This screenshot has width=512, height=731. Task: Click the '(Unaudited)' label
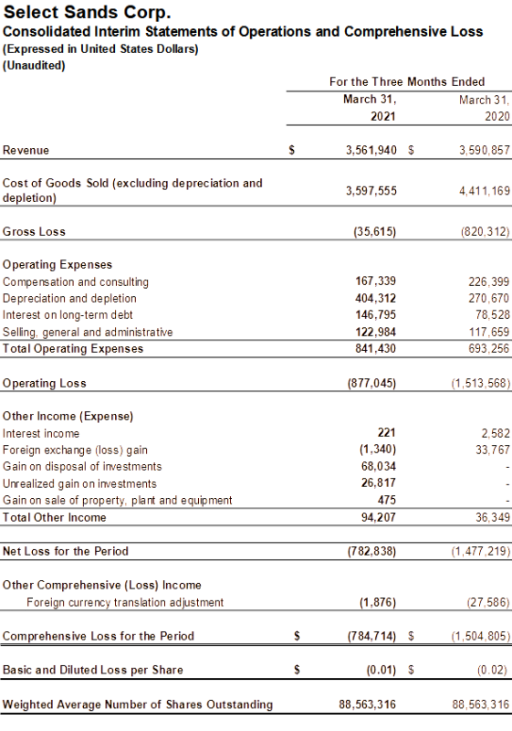click(x=34, y=65)
